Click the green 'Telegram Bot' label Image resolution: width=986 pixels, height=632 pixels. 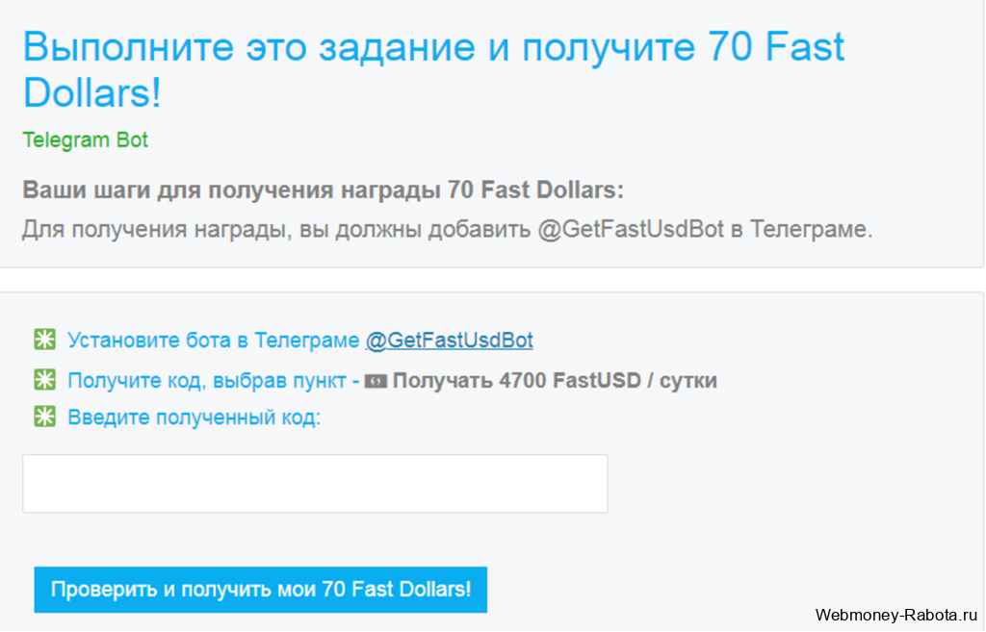[85, 139]
